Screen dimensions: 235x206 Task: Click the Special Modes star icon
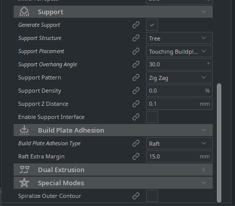[24, 183]
